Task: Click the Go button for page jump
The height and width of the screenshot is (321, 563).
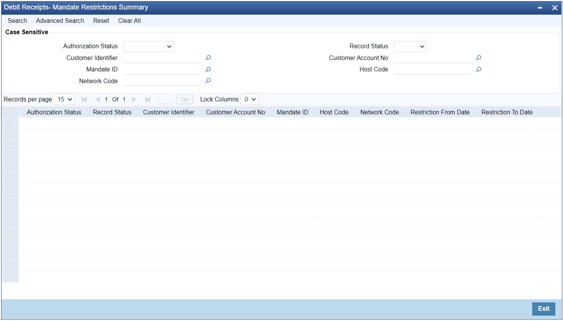Action: click(185, 100)
